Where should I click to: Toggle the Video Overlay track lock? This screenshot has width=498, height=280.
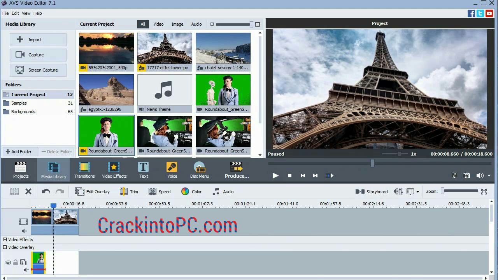coord(16,262)
